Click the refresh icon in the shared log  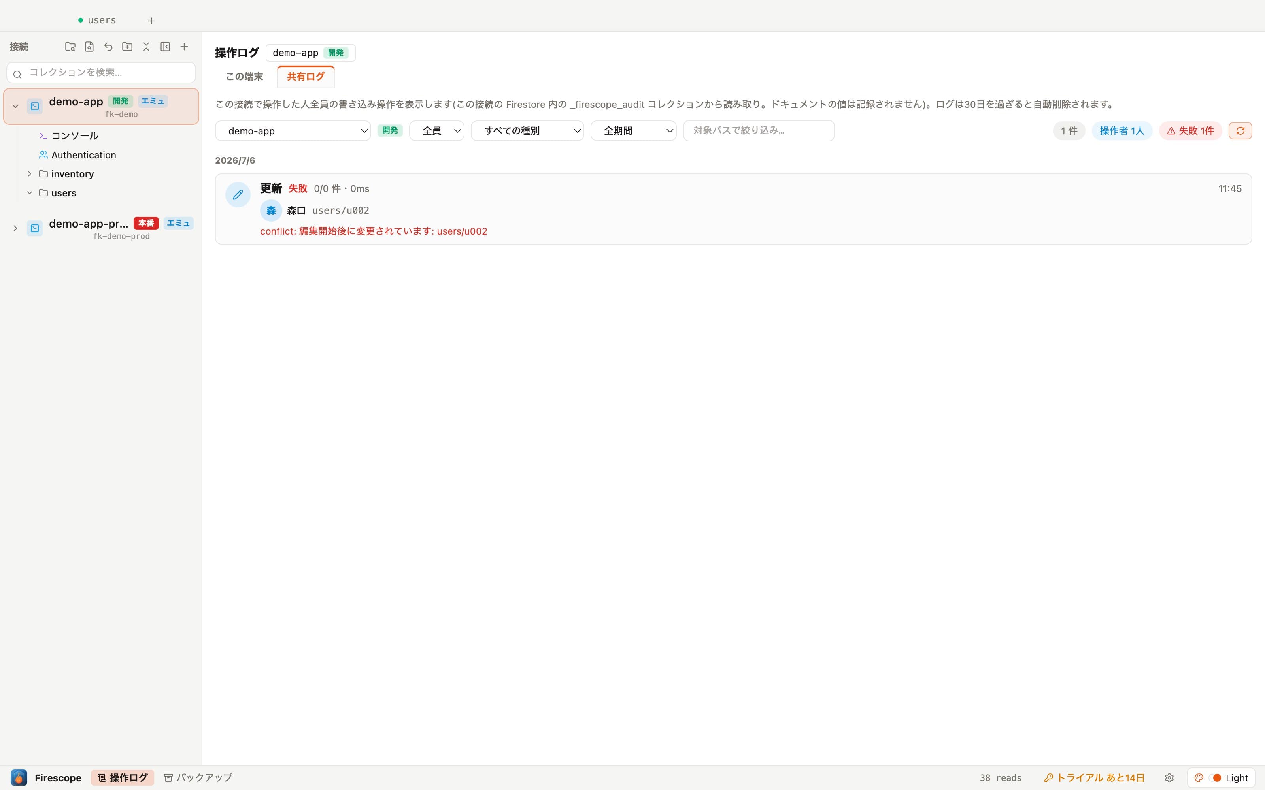tap(1240, 131)
